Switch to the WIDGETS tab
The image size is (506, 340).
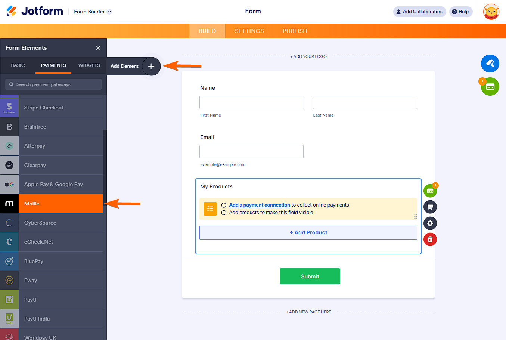click(x=89, y=65)
